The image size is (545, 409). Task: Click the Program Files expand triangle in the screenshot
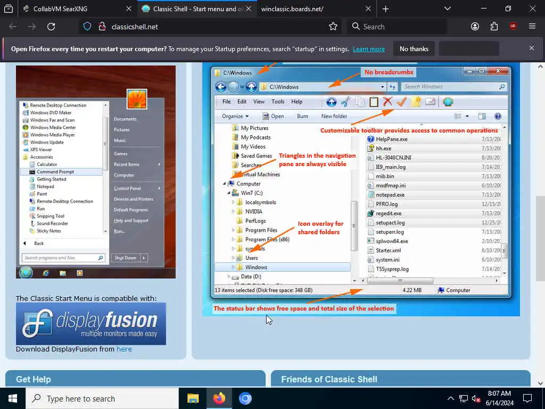click(x=233, y=230)
